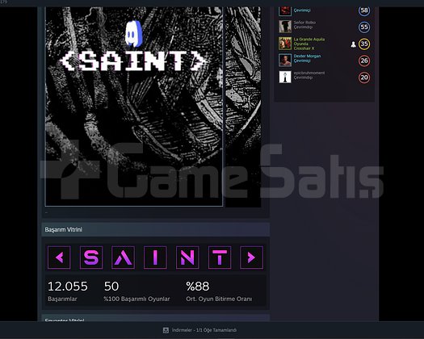Open epicbruhmoment's avatar
The width and height of the screenshot is (424, 339).
pyautogui.click(x=285, y=77)
